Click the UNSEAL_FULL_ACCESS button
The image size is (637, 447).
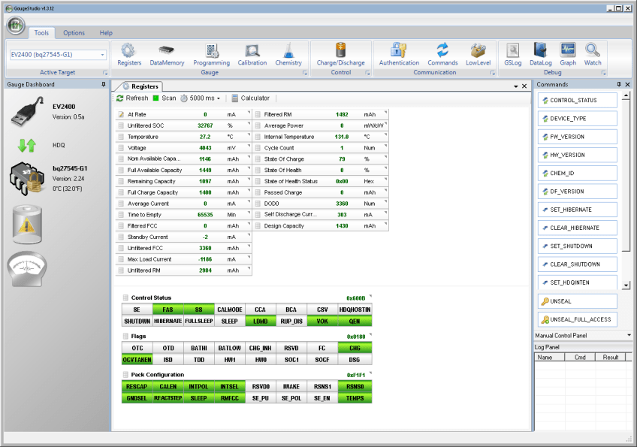577,319
